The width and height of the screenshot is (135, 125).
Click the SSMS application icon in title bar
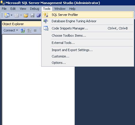(x=3, y=3)
